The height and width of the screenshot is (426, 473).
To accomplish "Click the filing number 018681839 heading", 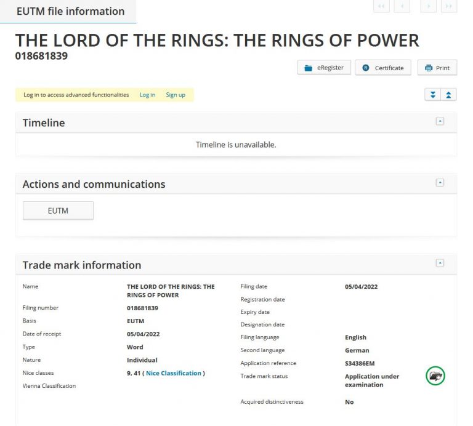I will pyautogui.click(x=41, y=56).
